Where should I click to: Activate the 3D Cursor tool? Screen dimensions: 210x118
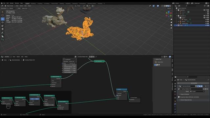pos(3,15)
